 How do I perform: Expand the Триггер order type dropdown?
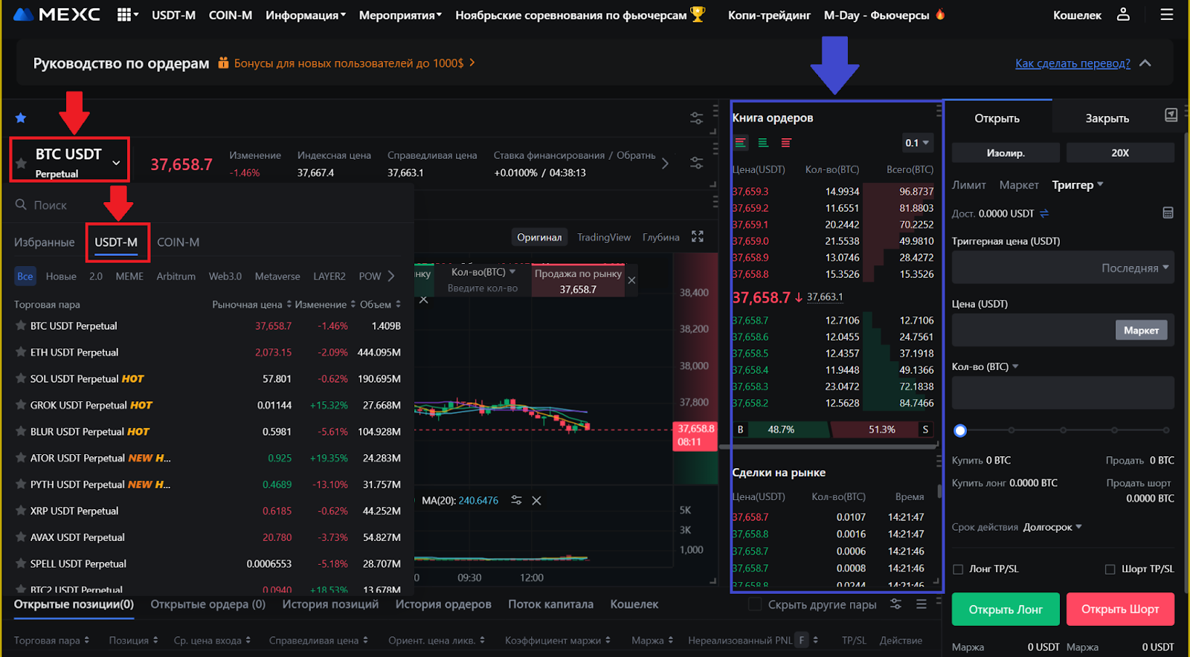tap(1077, 185)
